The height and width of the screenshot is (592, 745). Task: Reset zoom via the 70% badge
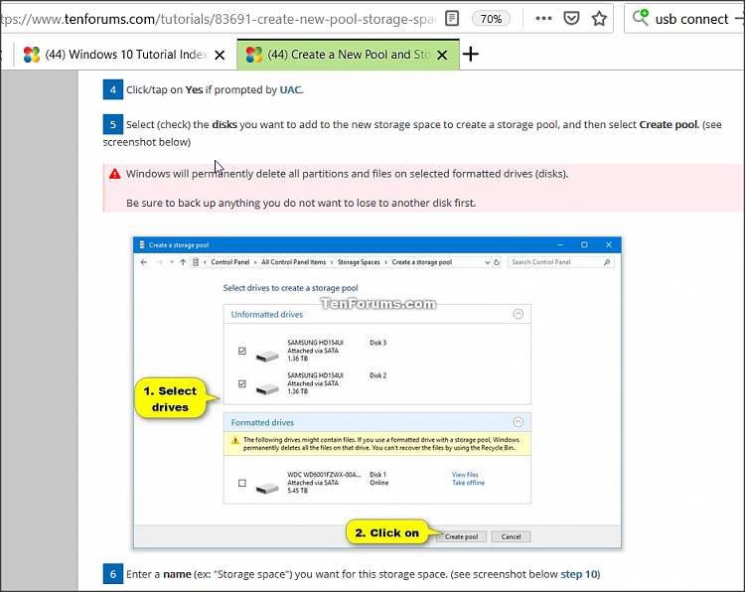[x=491, y=19]
